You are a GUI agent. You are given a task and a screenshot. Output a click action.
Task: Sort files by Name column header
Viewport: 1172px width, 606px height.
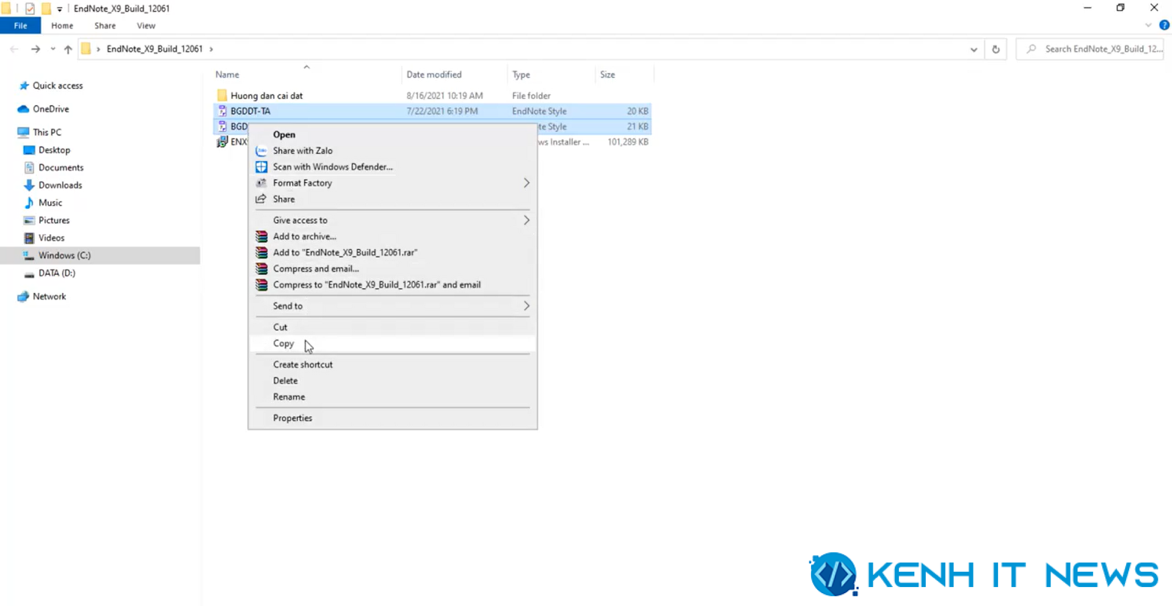(x=227, y=74)
